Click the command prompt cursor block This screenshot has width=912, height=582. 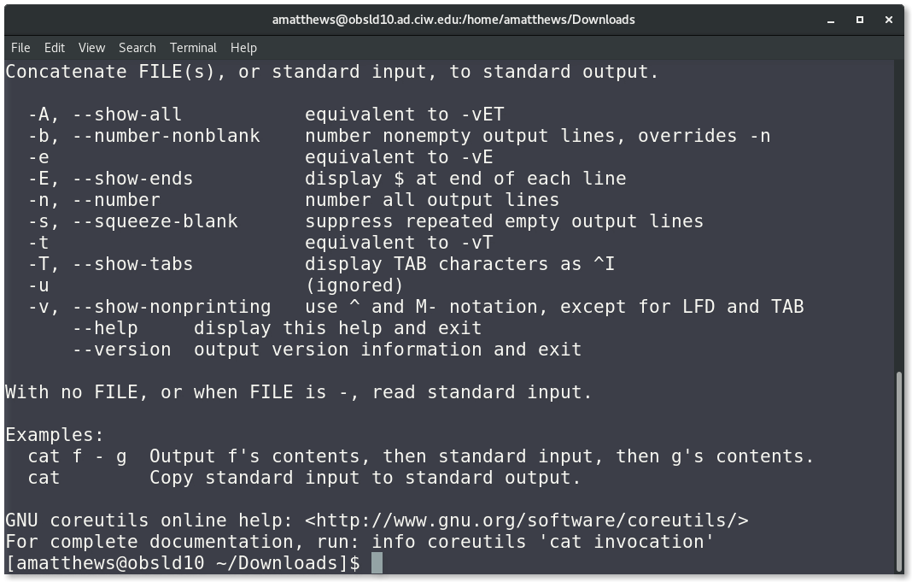[x=377, y=563]
